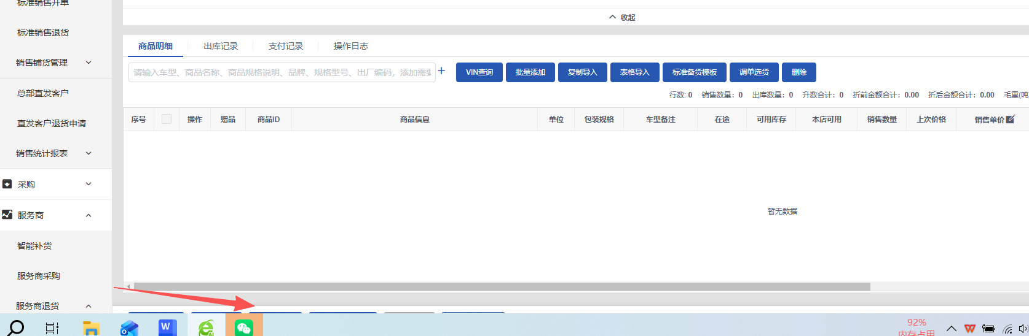
Task: Click the blue plus icon beside search box
Action: coord(441,71)
